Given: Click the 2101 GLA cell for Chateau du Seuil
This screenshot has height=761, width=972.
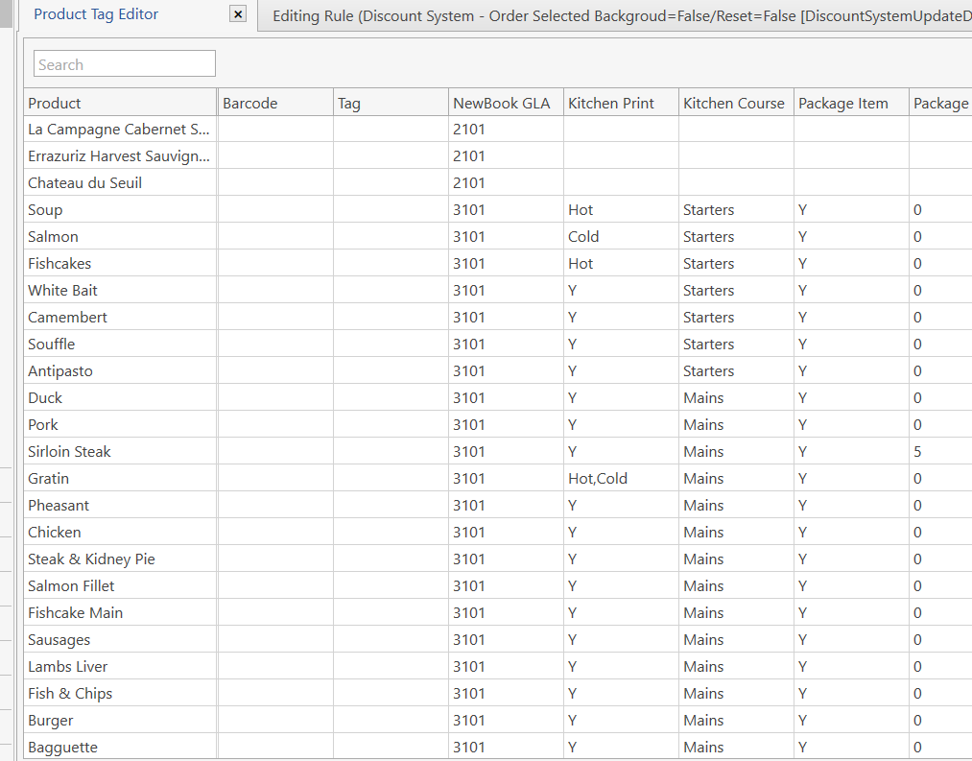Looking at the screenshot, I should [x=506, y=182].
